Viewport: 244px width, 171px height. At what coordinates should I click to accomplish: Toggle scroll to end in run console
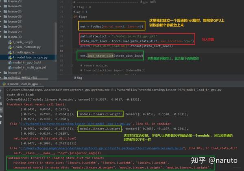click(x=1, y=110)
